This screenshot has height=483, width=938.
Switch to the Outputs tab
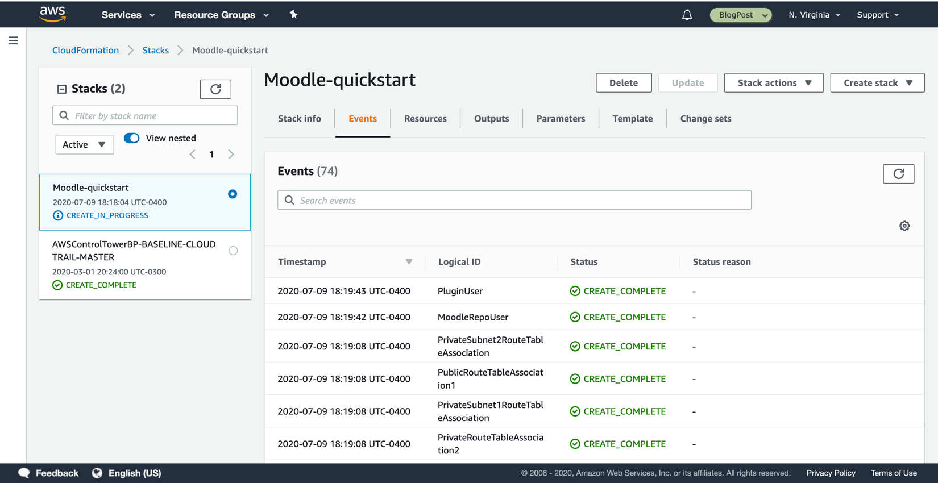(492, 119)
